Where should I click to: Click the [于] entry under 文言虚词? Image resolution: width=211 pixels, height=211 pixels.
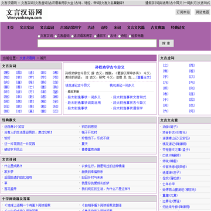tap(165, 100)
